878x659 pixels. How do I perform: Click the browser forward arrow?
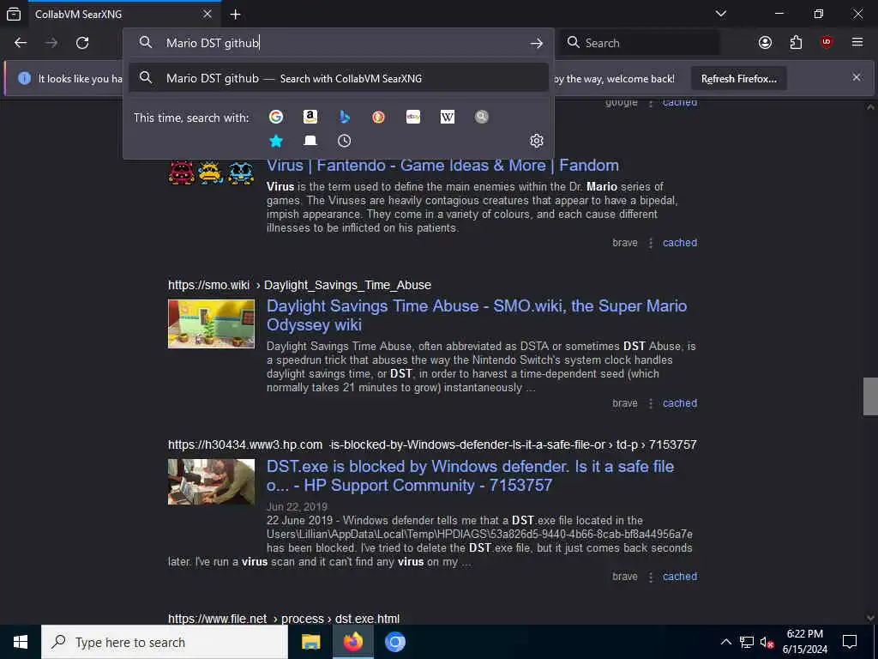pos(51,43)
